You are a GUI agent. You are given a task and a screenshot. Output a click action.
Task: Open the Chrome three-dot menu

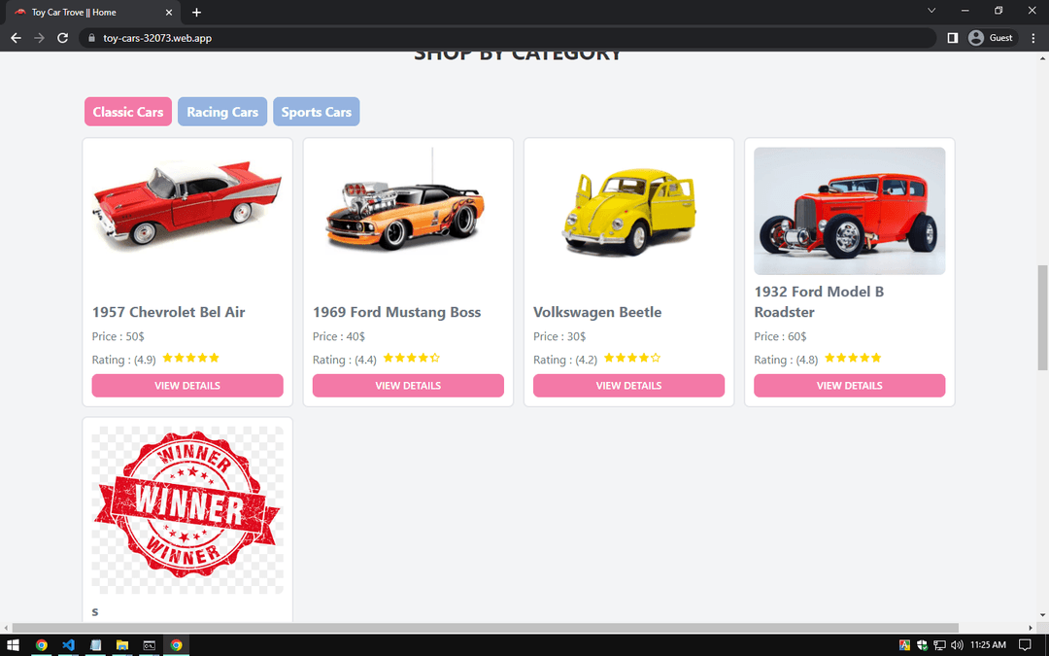(x=1031, y=38)
